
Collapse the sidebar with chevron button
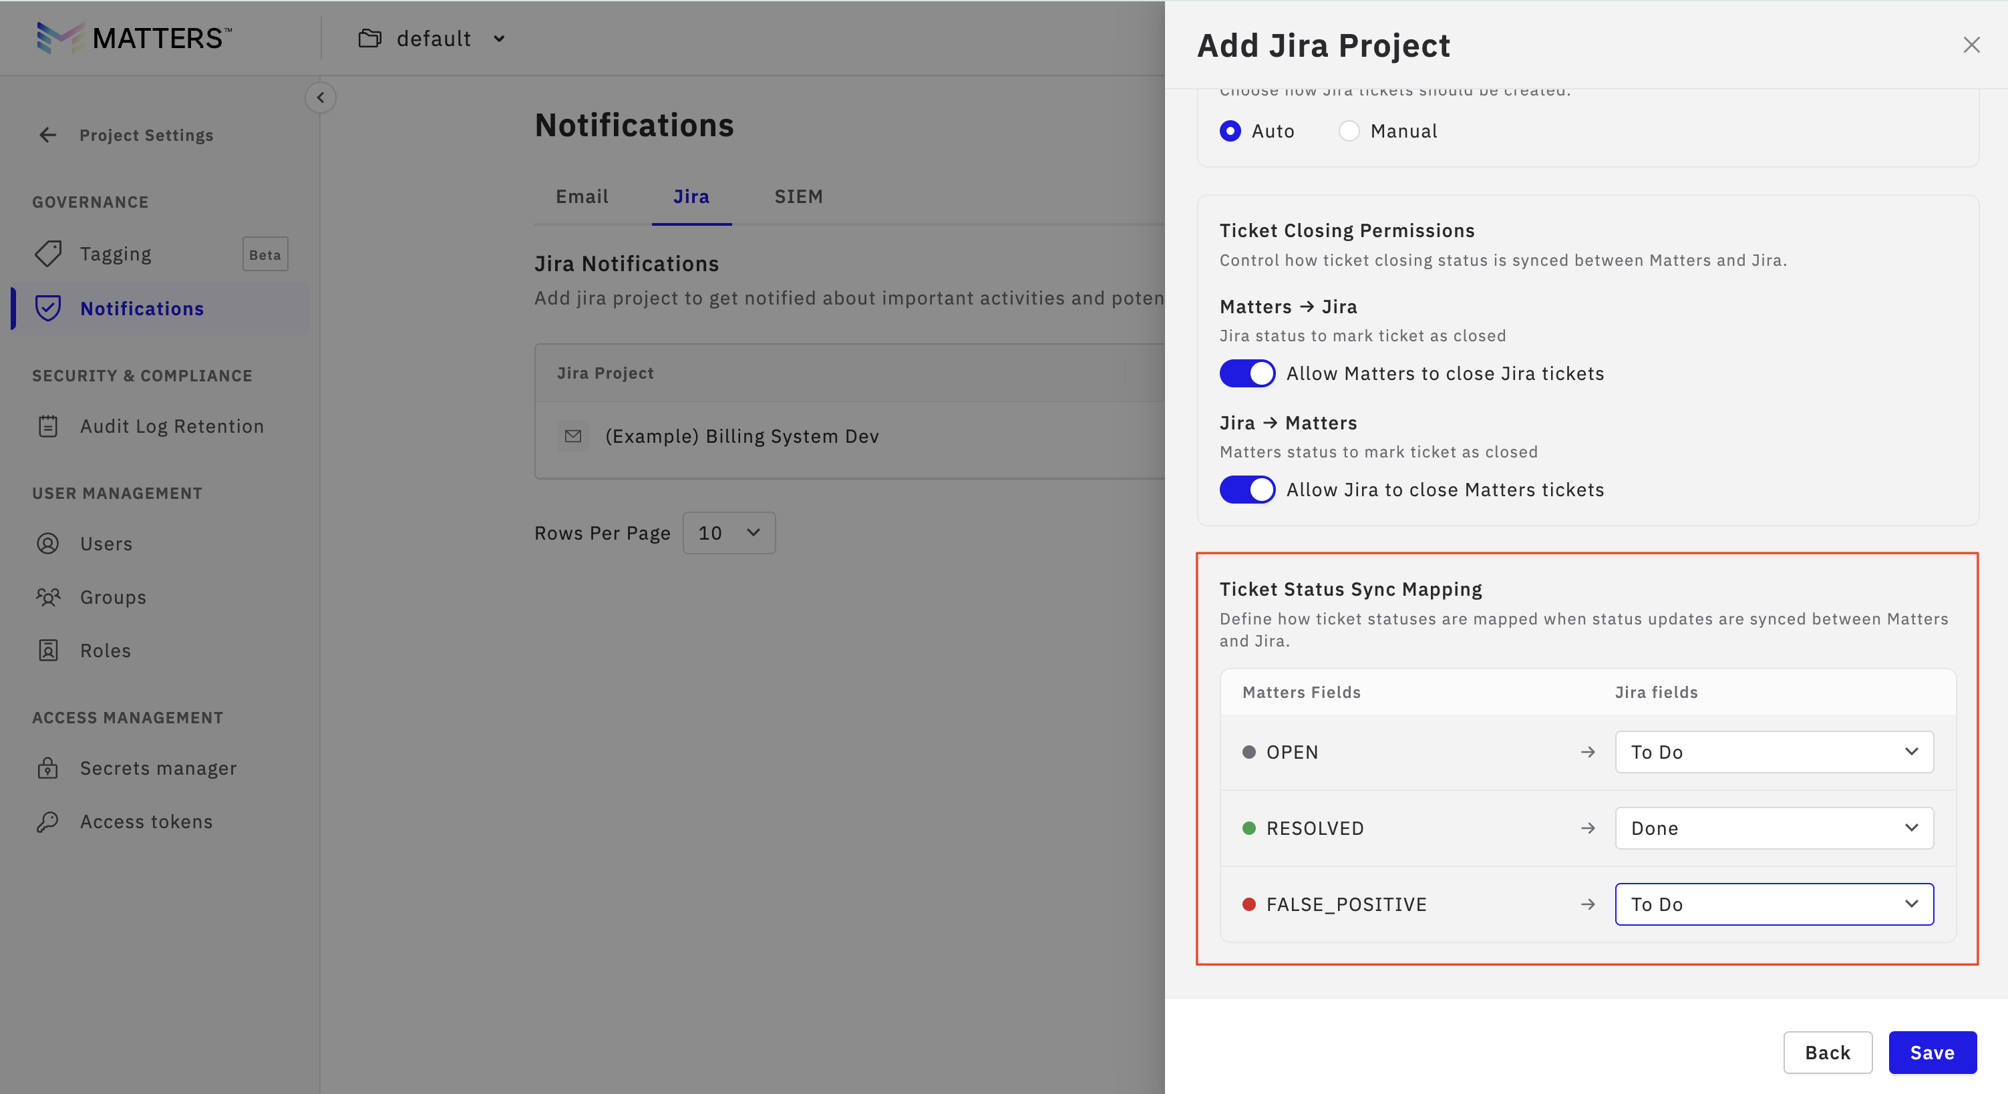[x=321, y=98]
